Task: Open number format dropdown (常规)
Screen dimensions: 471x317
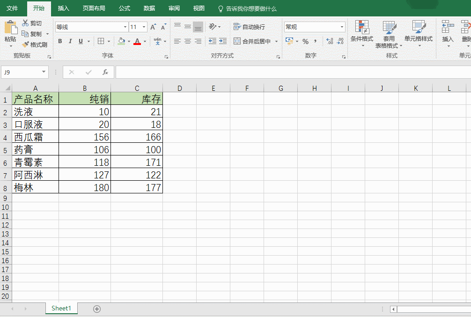Action: [x=342, y=27]
